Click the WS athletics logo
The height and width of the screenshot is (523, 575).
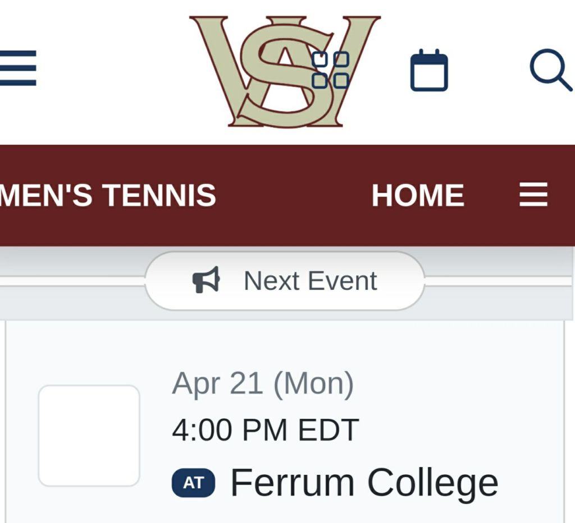click(270, 70)
